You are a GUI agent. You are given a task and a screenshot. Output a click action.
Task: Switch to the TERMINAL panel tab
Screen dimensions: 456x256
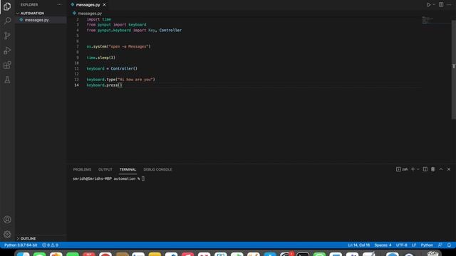pyautogui.click(x=128, y=169)
